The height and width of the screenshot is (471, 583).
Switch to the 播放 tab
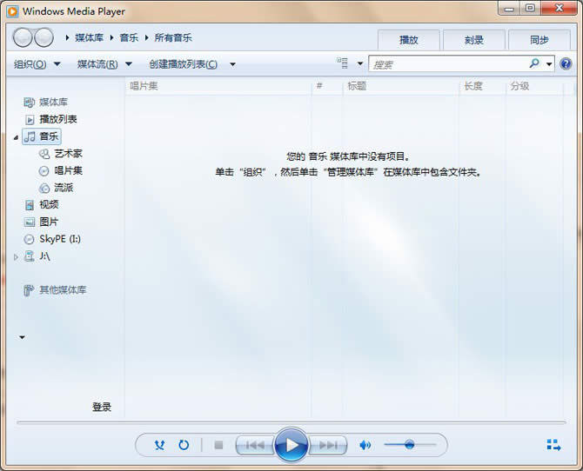click(408, 40)
